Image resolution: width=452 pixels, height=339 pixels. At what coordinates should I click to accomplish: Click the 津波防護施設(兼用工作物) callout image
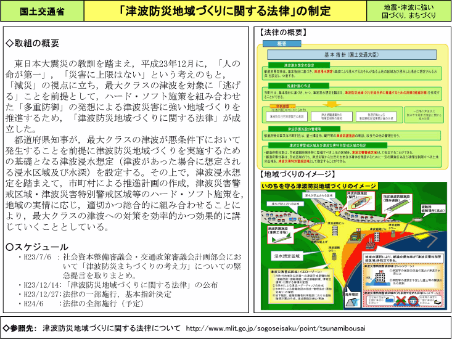(x=281, y=235)
